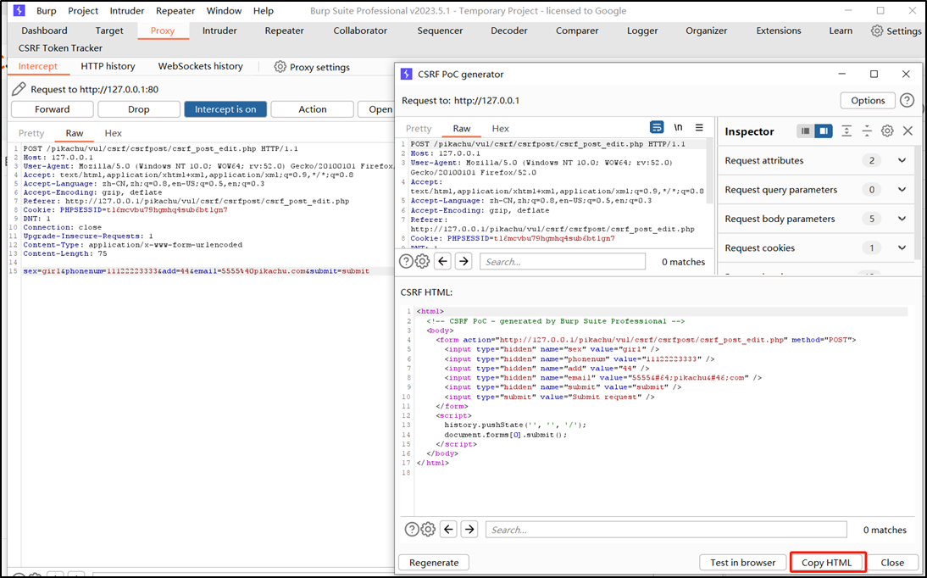The width and height of the screenshot is (927, 578).
Task: Select Pretty view in PoC generator request
Action: 419,128
